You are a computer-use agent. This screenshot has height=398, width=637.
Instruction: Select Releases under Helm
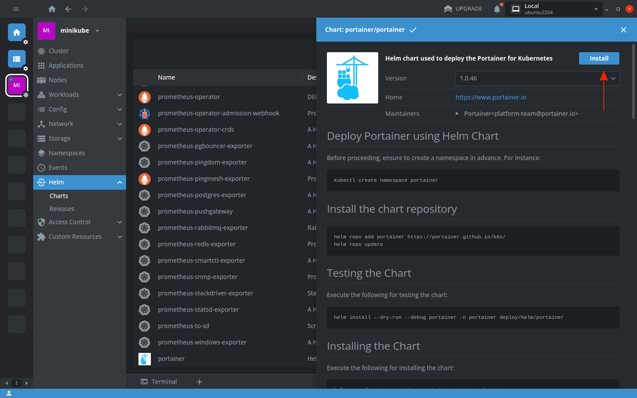click(62, 209)
